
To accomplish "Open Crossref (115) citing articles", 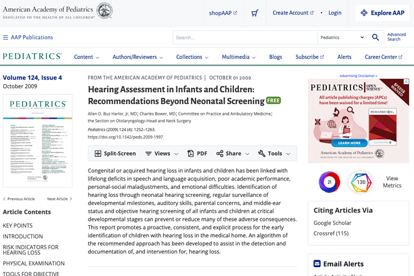I will tap(331, 233).
